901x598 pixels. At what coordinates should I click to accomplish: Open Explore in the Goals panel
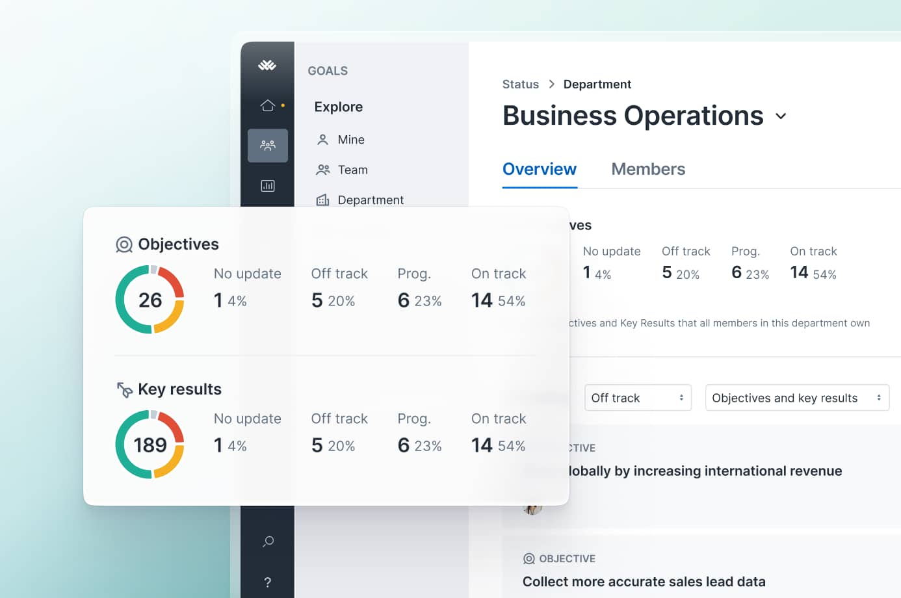coord(338,107)
